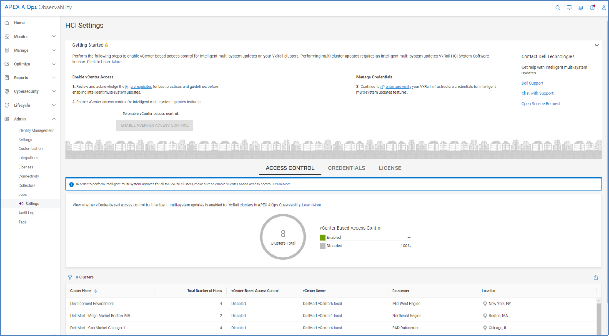Open the prerequisites link
This screenshot has height=336, width=609.
141,87
